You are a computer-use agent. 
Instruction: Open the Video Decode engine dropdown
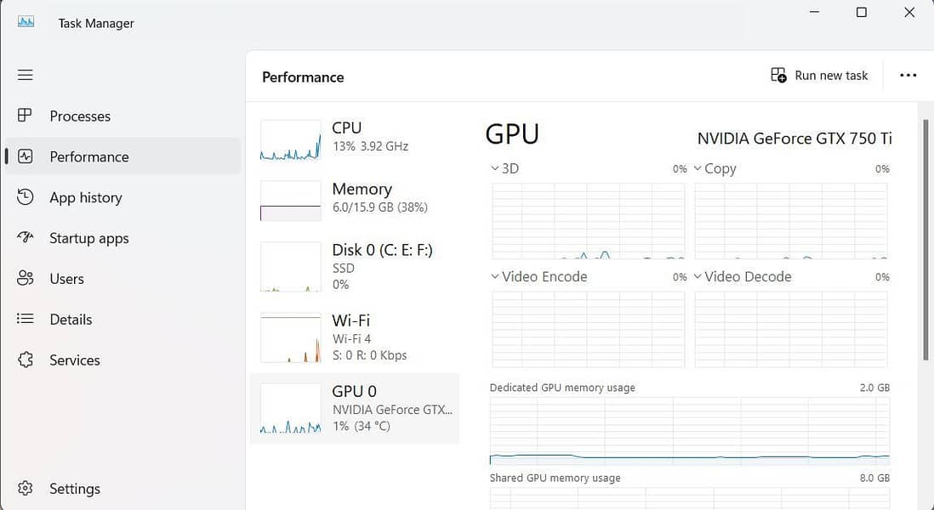coord(698,276)
